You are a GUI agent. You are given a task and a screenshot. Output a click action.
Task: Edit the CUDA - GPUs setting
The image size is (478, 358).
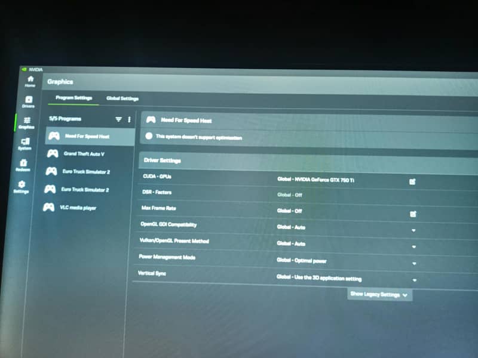pos(412,182)
